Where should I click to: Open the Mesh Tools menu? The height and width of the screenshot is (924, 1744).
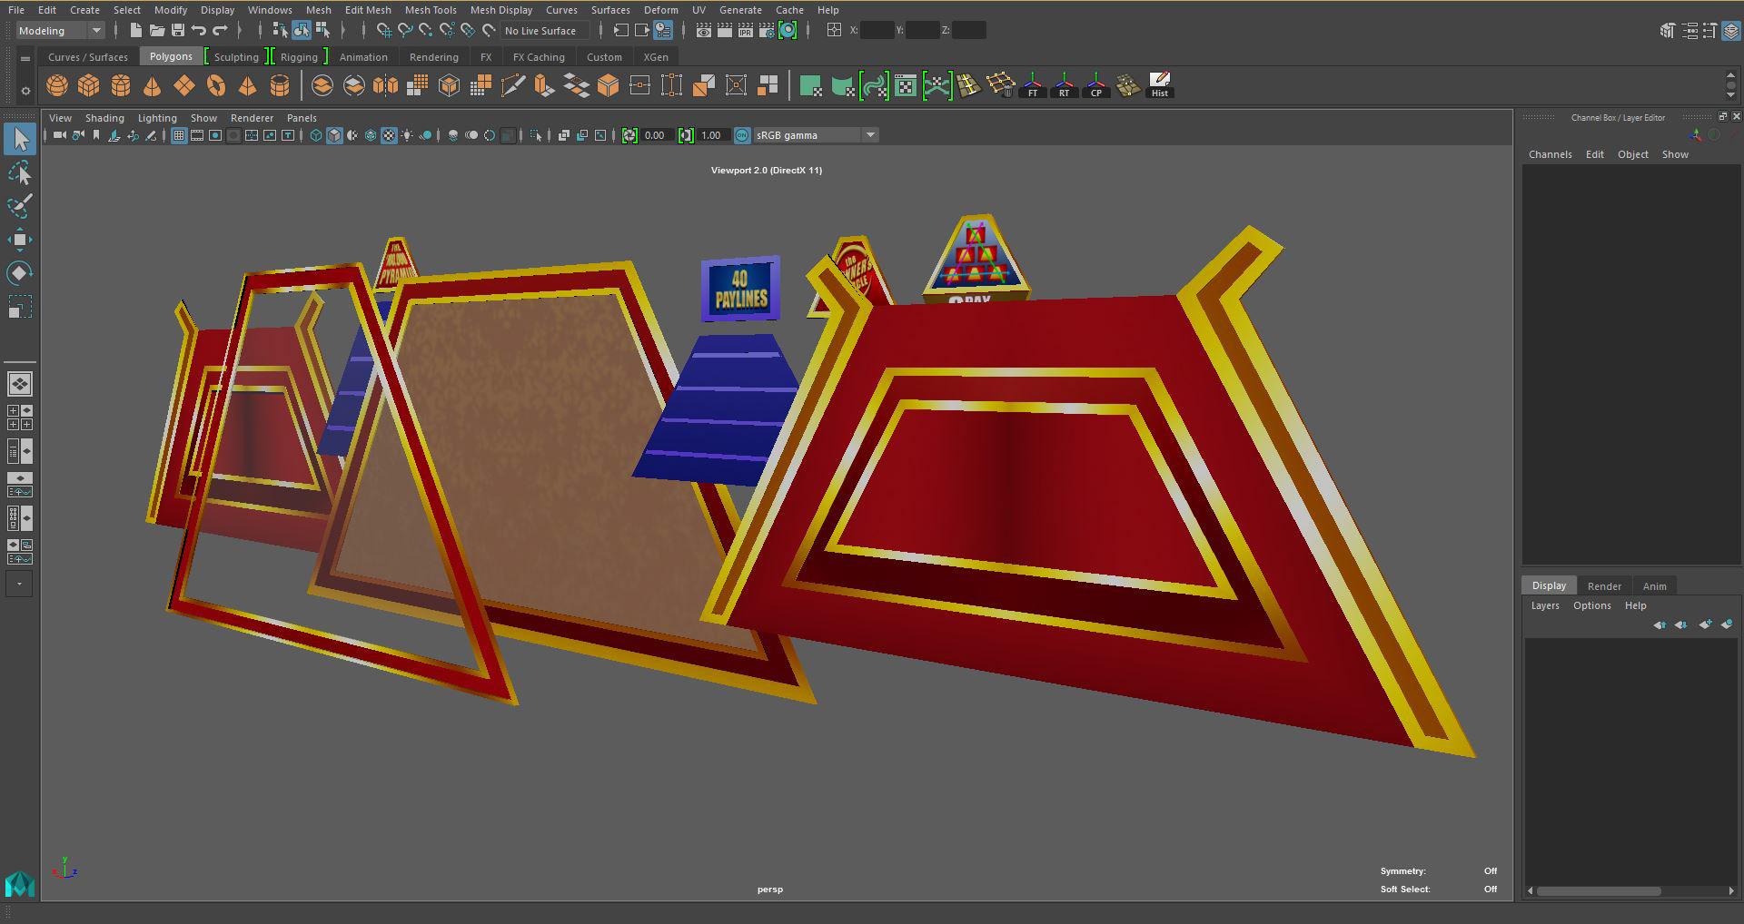coord(431,10)
